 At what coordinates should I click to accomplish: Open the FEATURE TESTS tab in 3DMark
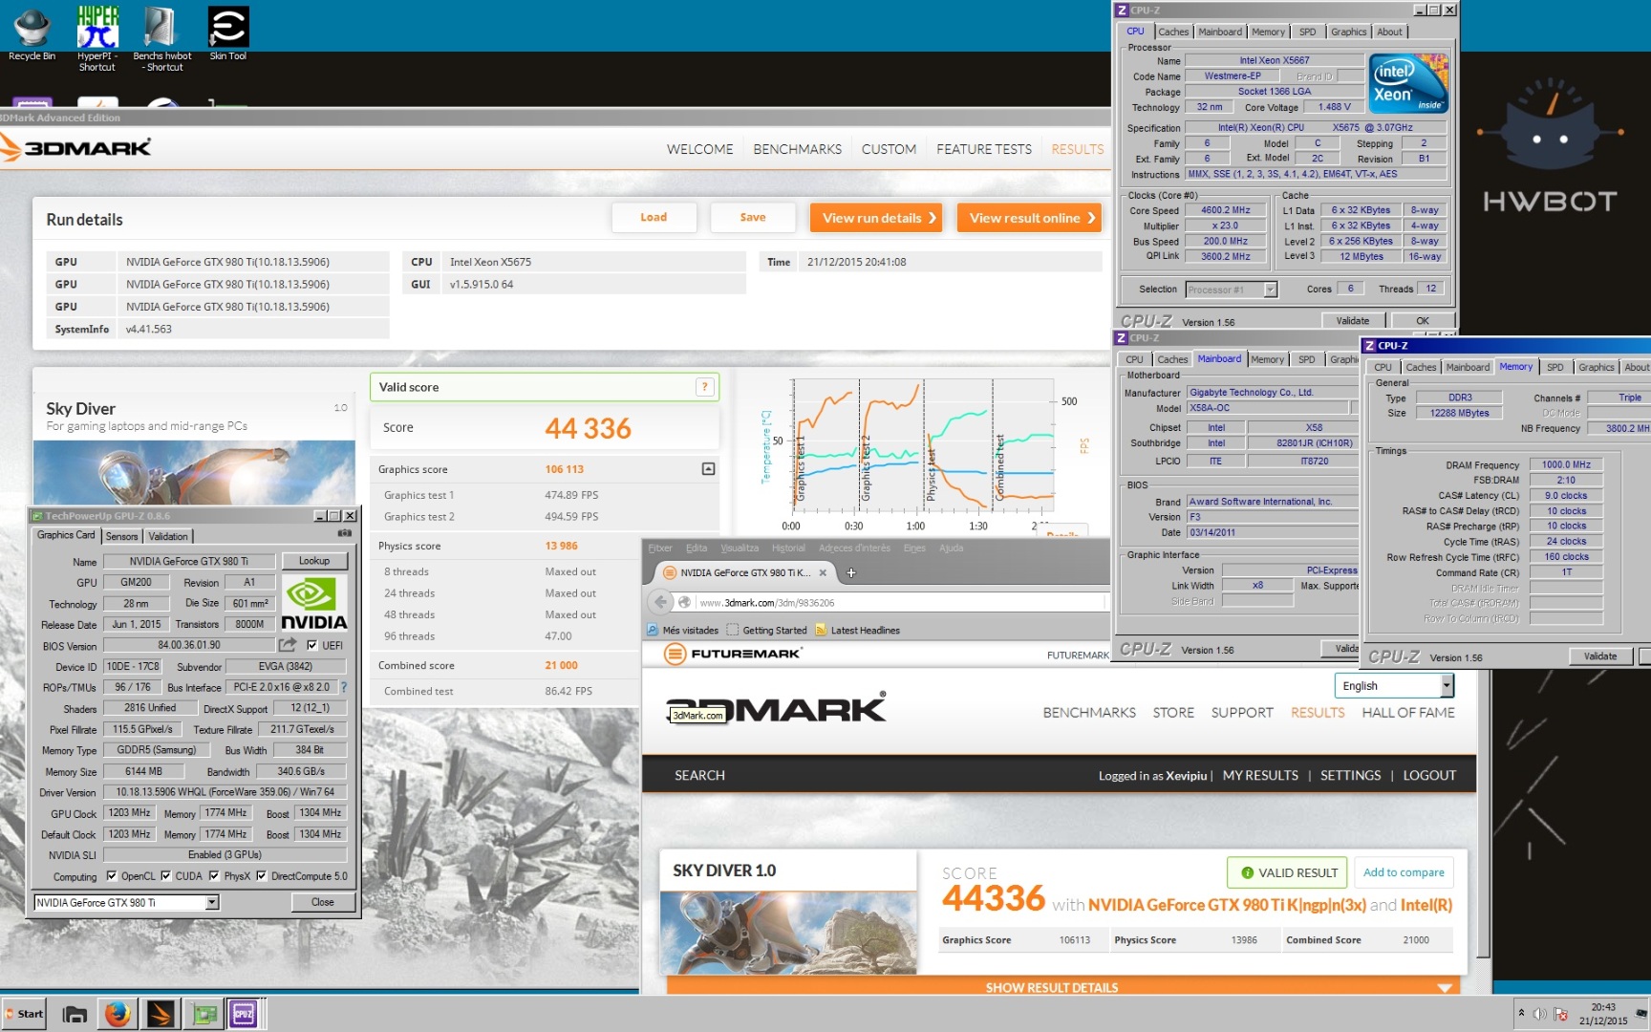(984, 149)
